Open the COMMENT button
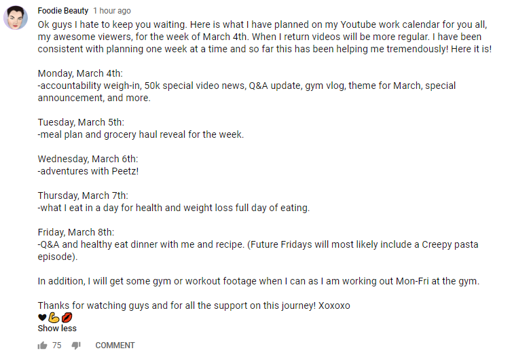 point(115,345)
